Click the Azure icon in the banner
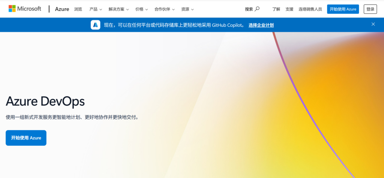The width and height of the screenshot is (384, 178). point(96,25)
